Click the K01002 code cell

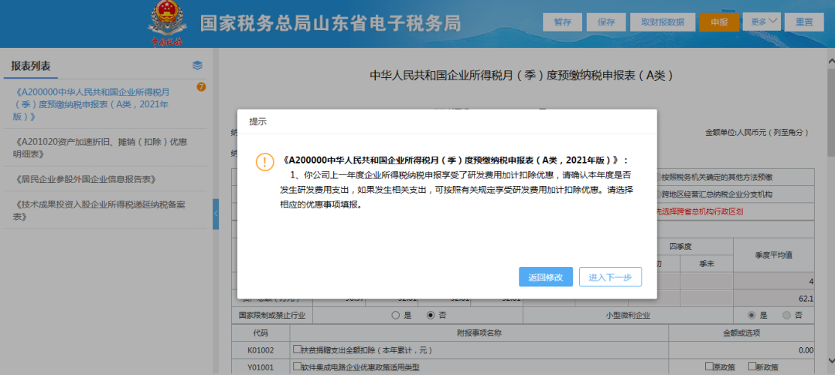click(261, 350)
